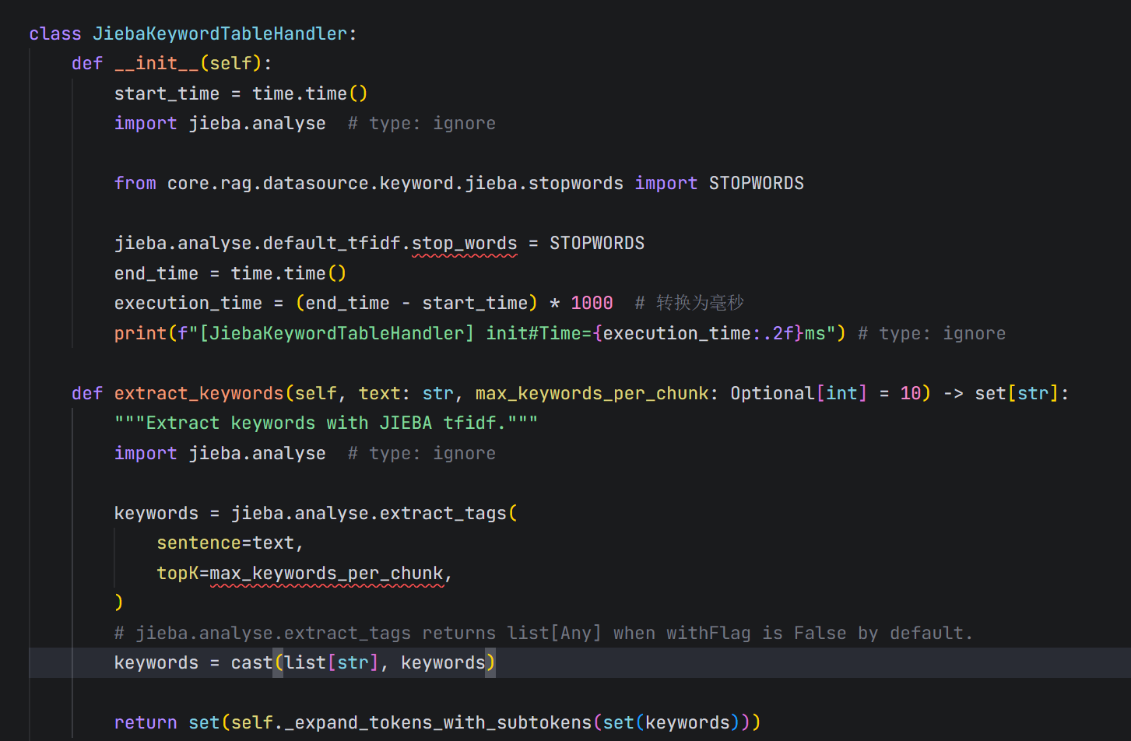Click start_time in the first assignment line

coord(167,93)
